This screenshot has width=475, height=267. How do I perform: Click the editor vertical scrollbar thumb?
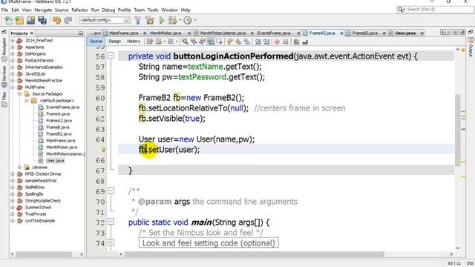coord(458,130)
